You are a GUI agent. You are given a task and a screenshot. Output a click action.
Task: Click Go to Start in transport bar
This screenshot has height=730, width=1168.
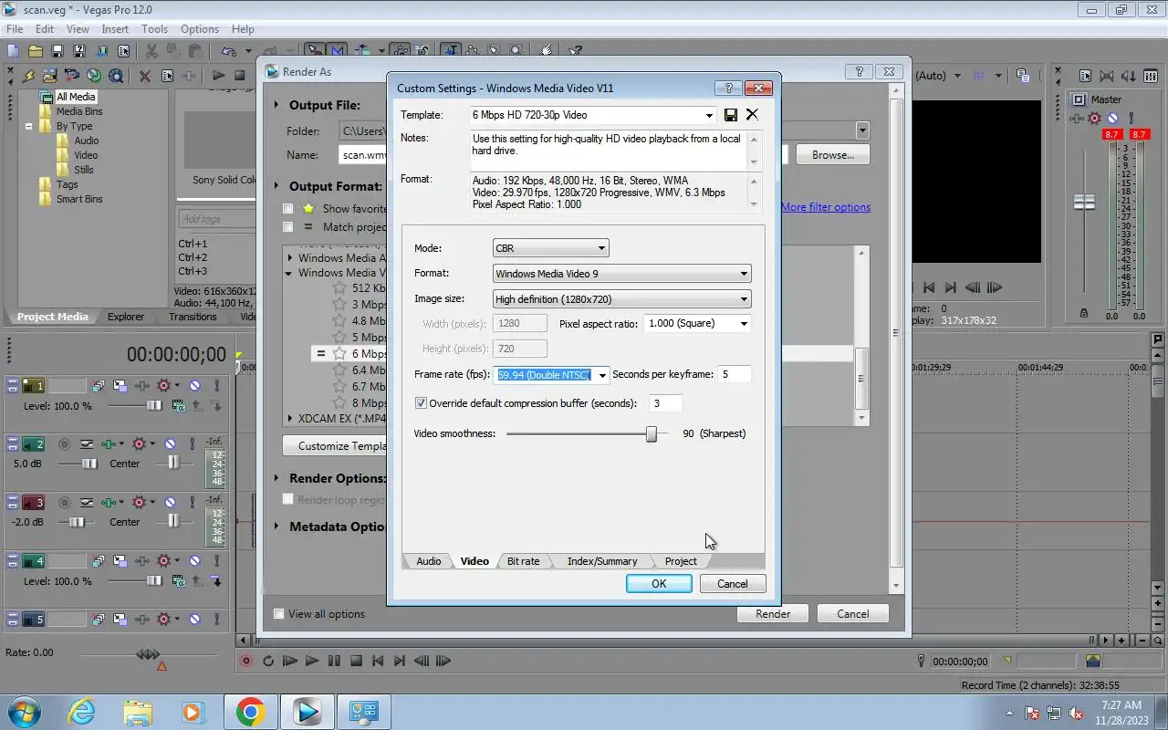point(378,661)
